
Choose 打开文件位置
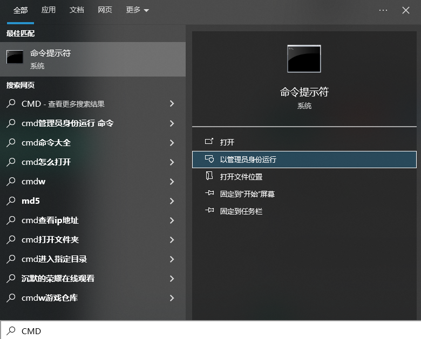point(304,177)
